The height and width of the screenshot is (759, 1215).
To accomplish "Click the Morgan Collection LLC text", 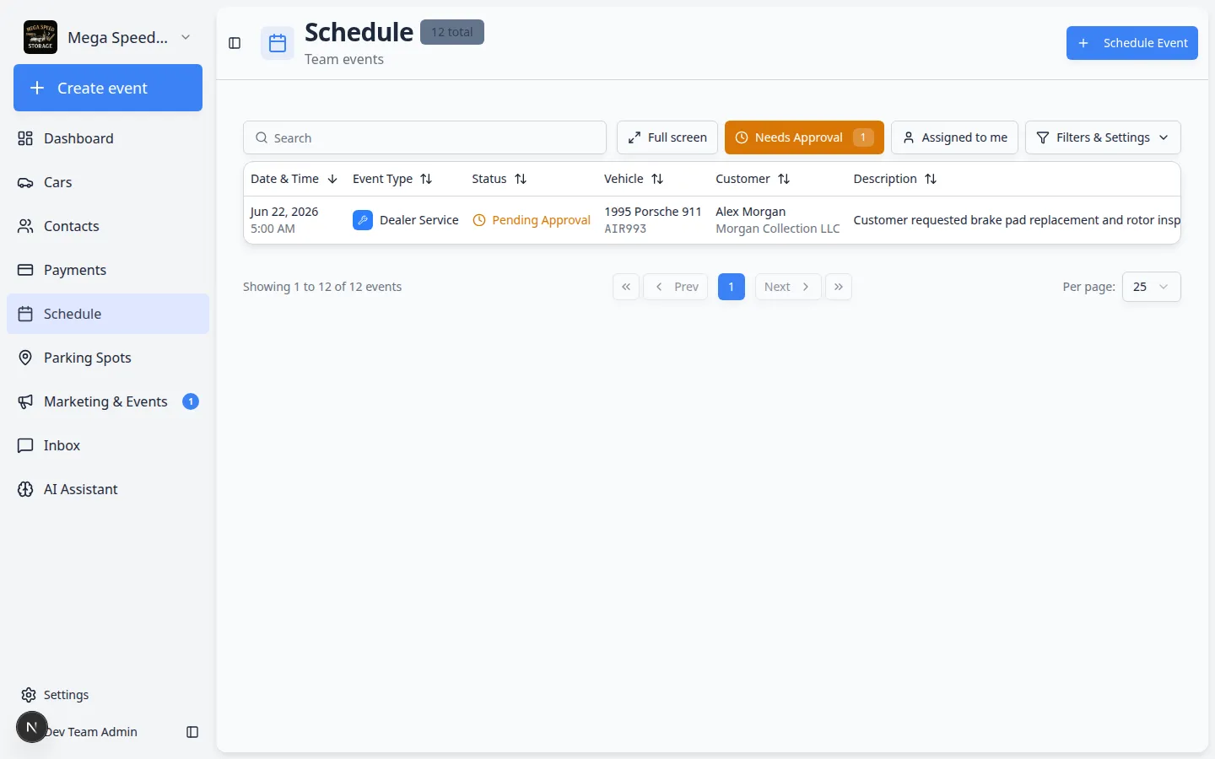I will click(778, 229).
